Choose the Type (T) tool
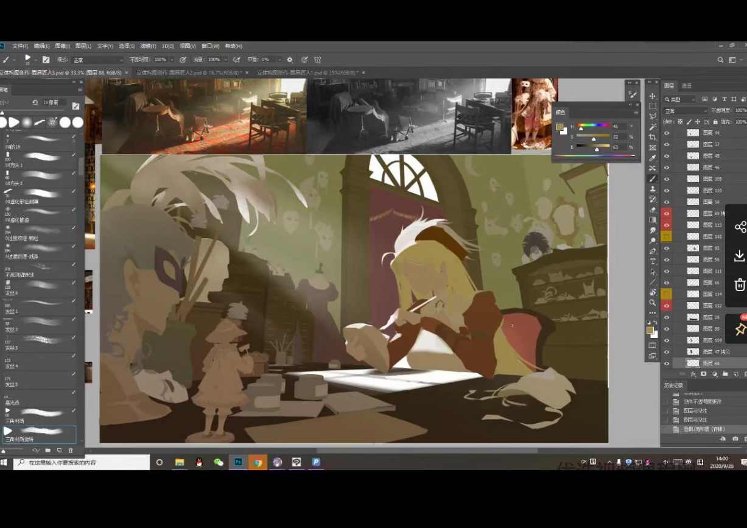 coord(653,261)
